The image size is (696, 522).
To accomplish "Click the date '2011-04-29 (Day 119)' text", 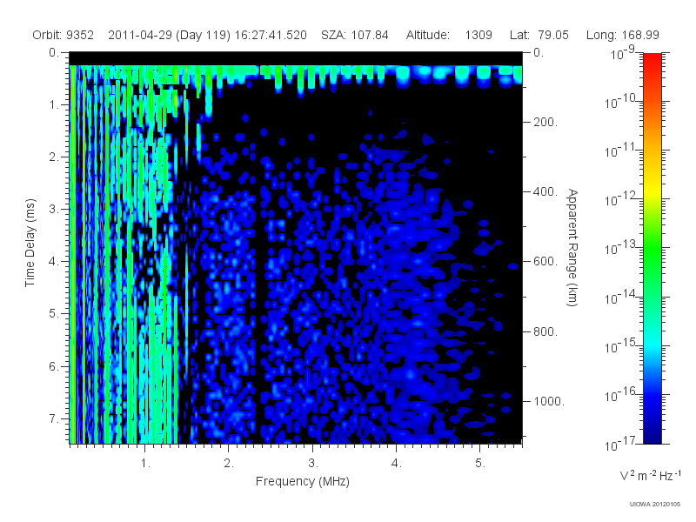I will (x=169, y=35).
